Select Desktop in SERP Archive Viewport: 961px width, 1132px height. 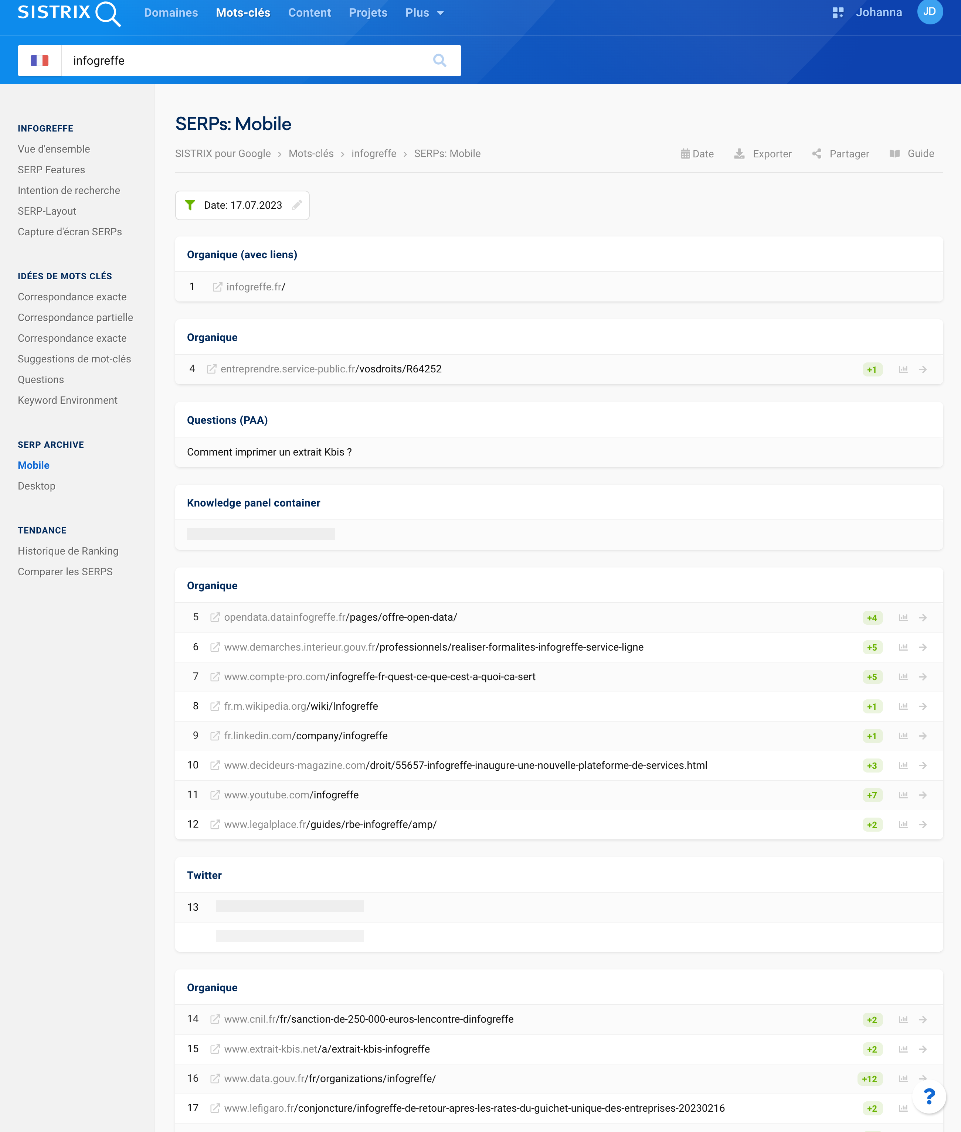(37, 486)
